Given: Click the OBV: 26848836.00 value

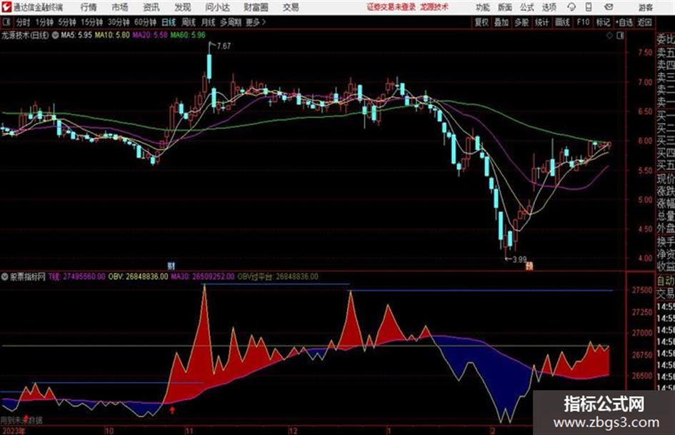Looking at the screenshot, I should [138, 277].
